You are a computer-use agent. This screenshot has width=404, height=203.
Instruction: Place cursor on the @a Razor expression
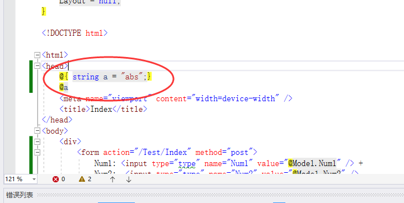[x=64, y=88]
